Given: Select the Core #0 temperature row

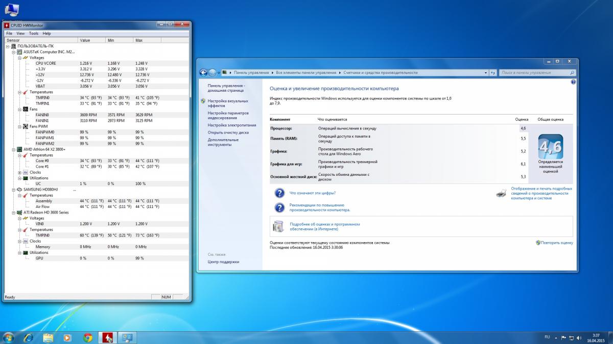Looking at the screenshot, I should [97, 161].
